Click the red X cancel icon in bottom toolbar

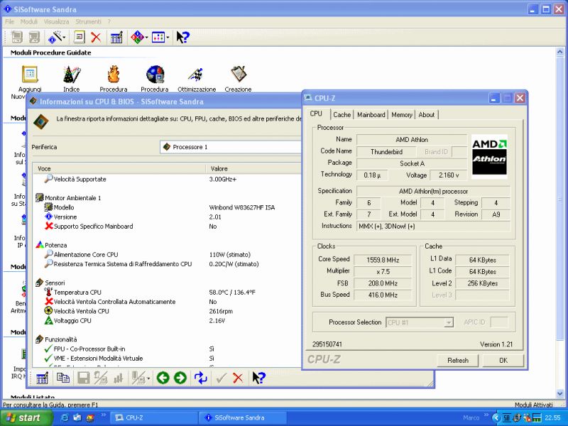coord(238,378)
